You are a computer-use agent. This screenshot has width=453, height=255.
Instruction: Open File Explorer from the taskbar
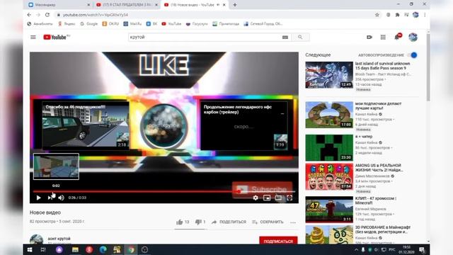75,249
